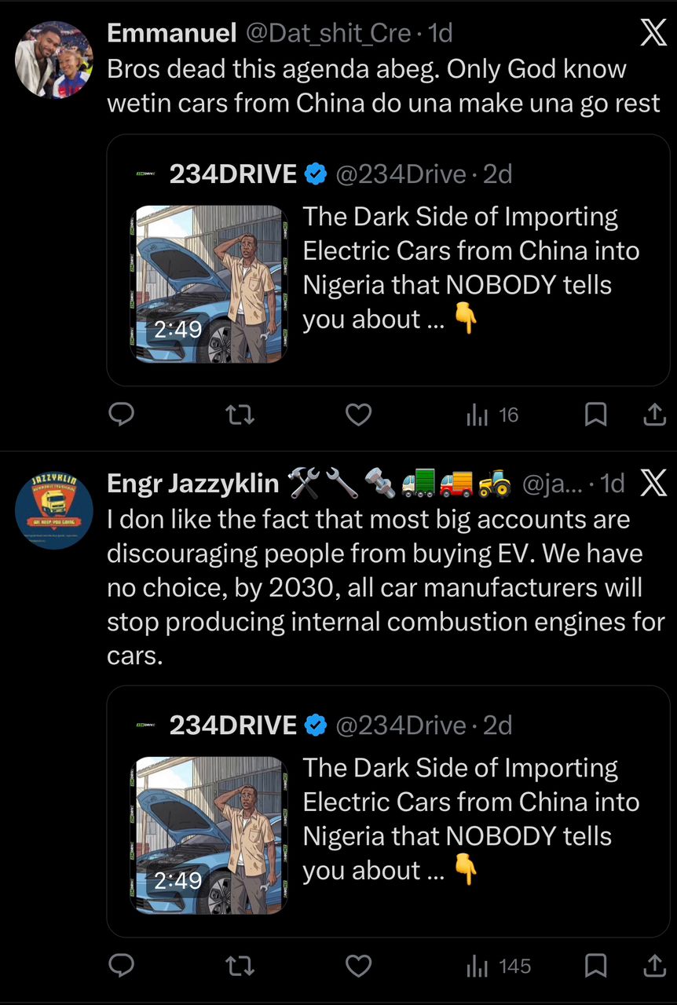Screen dimensions: 677x1005
Task: Bookmark Engr Jazzyklin's post
Action: 596,966
